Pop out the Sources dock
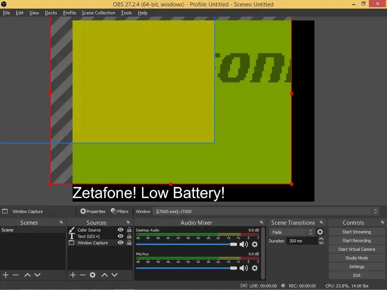This screenshot has height=290, width=387. pos(128,222)
